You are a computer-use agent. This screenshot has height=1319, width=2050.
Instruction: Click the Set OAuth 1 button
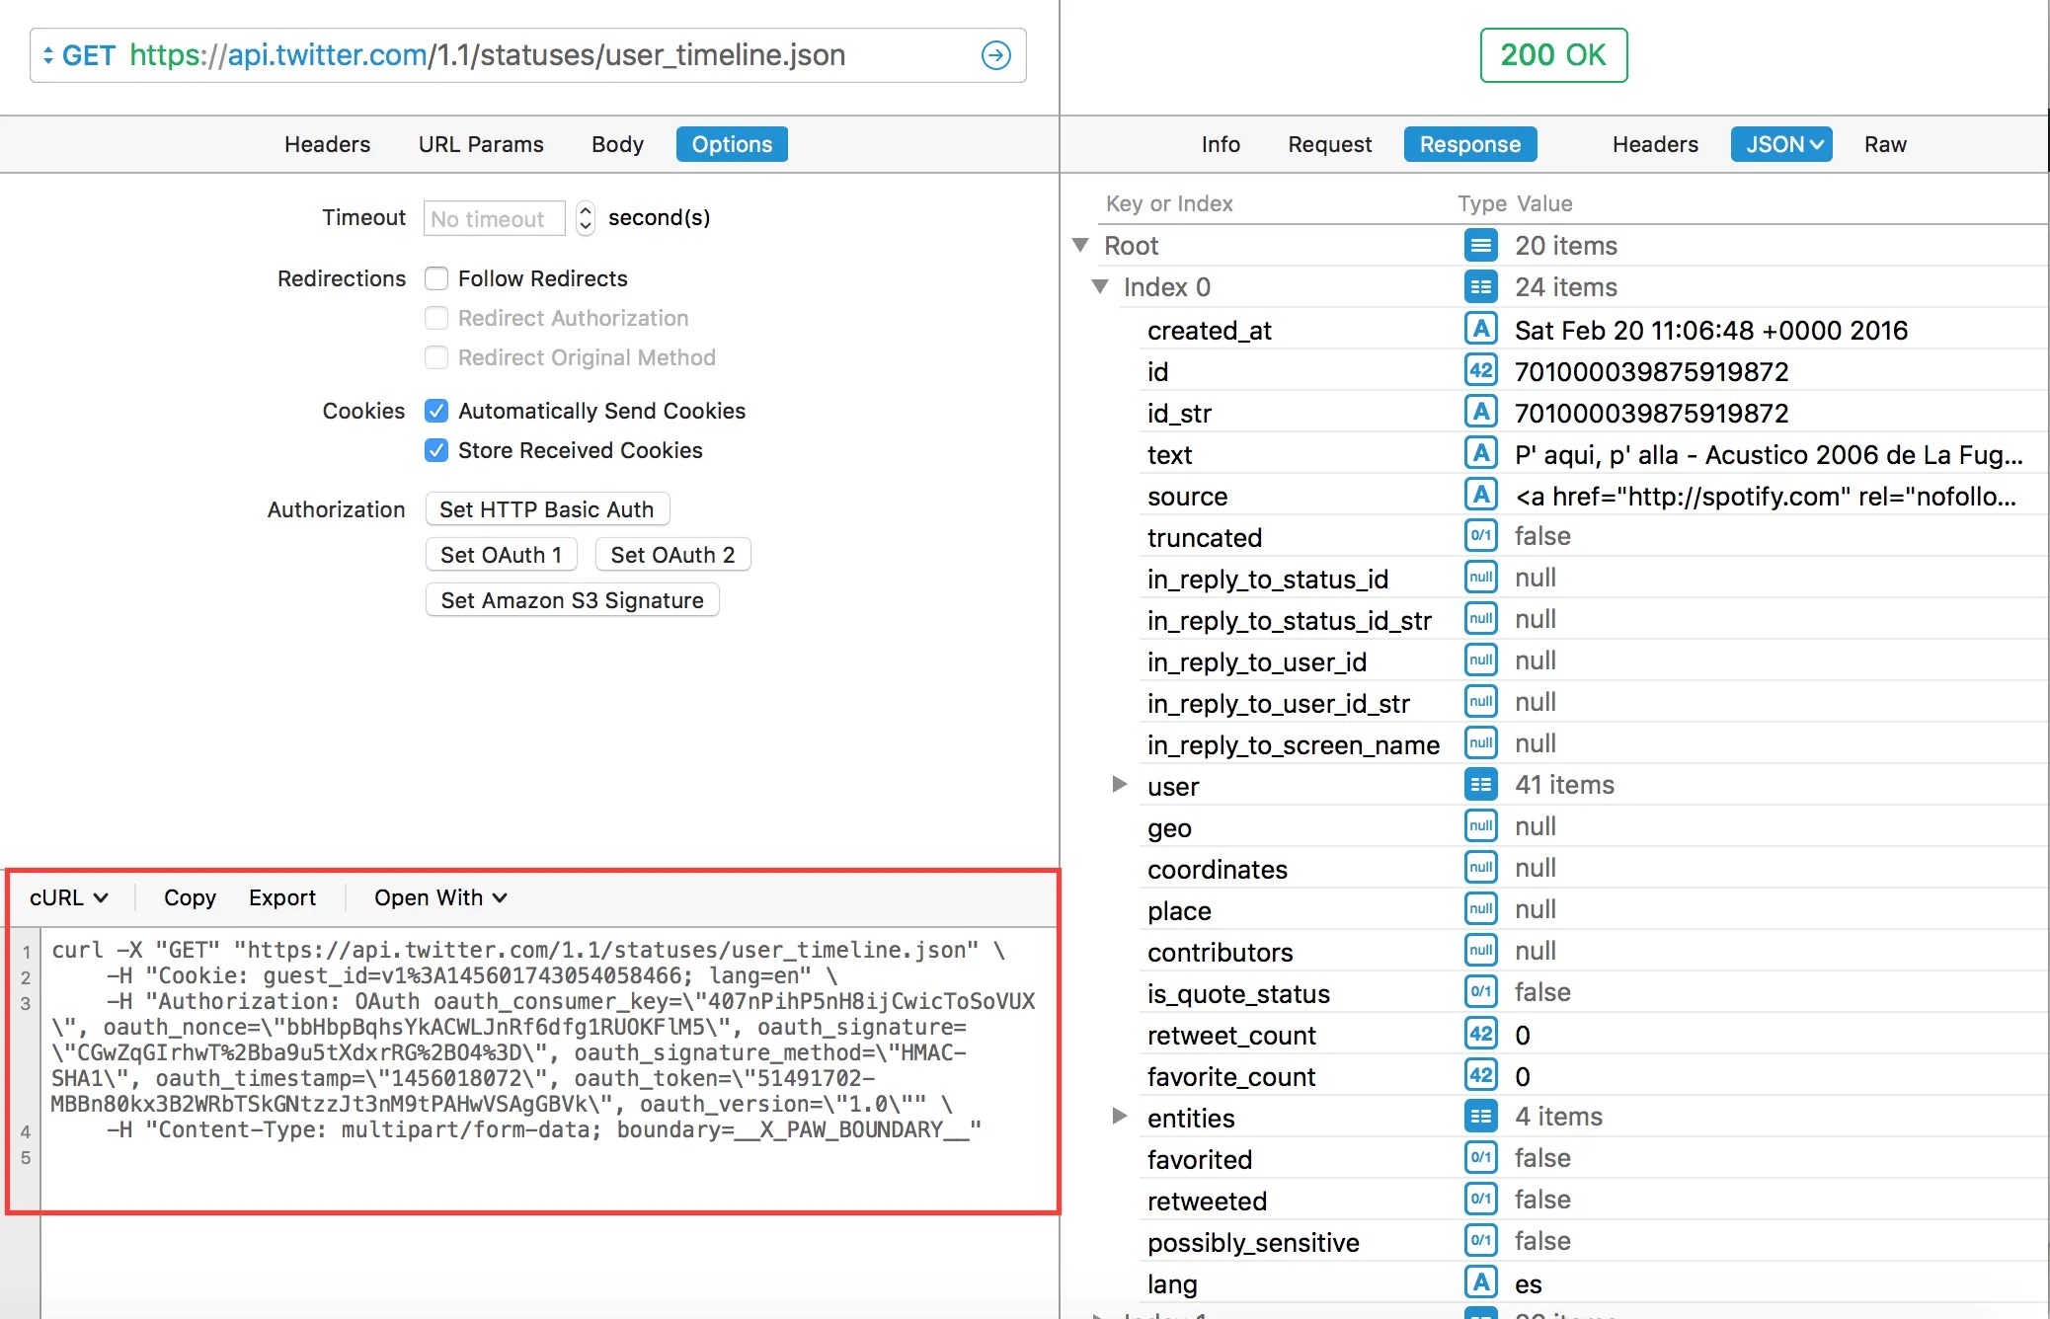(502, 555)
